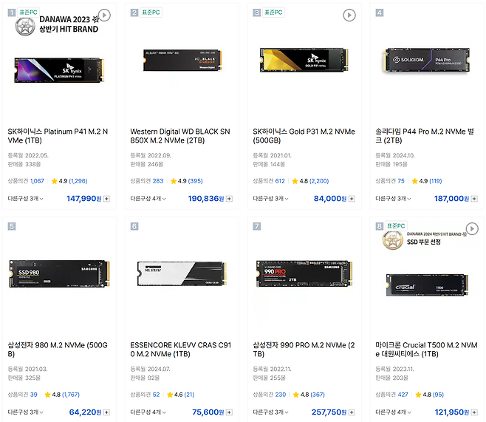Viewport: 486px width, 422px height.
Task: Click the 121,950원 price of Crucial T500
Action: click(x=451, y=412)
